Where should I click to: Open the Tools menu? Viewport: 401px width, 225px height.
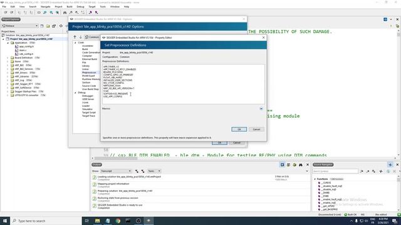[x=103, y=7]
